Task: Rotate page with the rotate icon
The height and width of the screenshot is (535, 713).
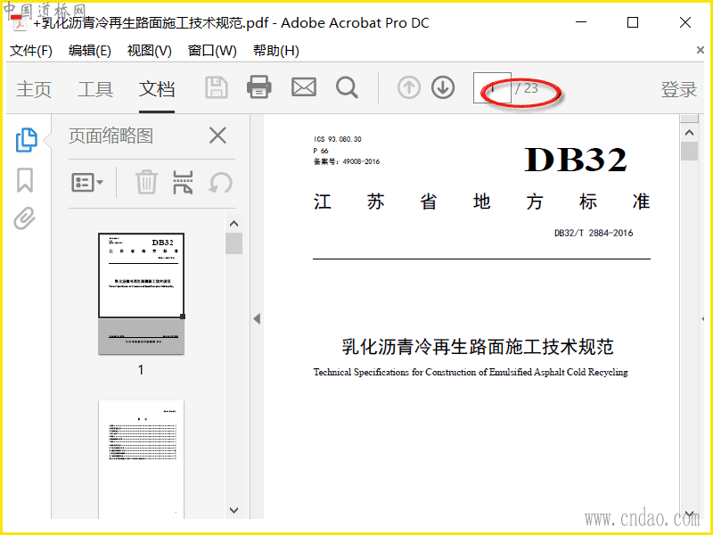Action: (x=221, y=183)
